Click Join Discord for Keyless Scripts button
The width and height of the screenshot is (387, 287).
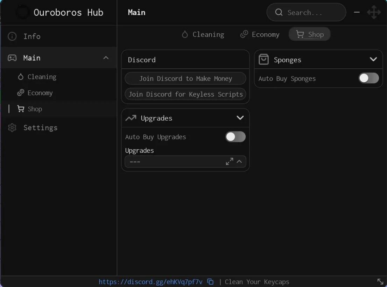click(x=185, y=94)
